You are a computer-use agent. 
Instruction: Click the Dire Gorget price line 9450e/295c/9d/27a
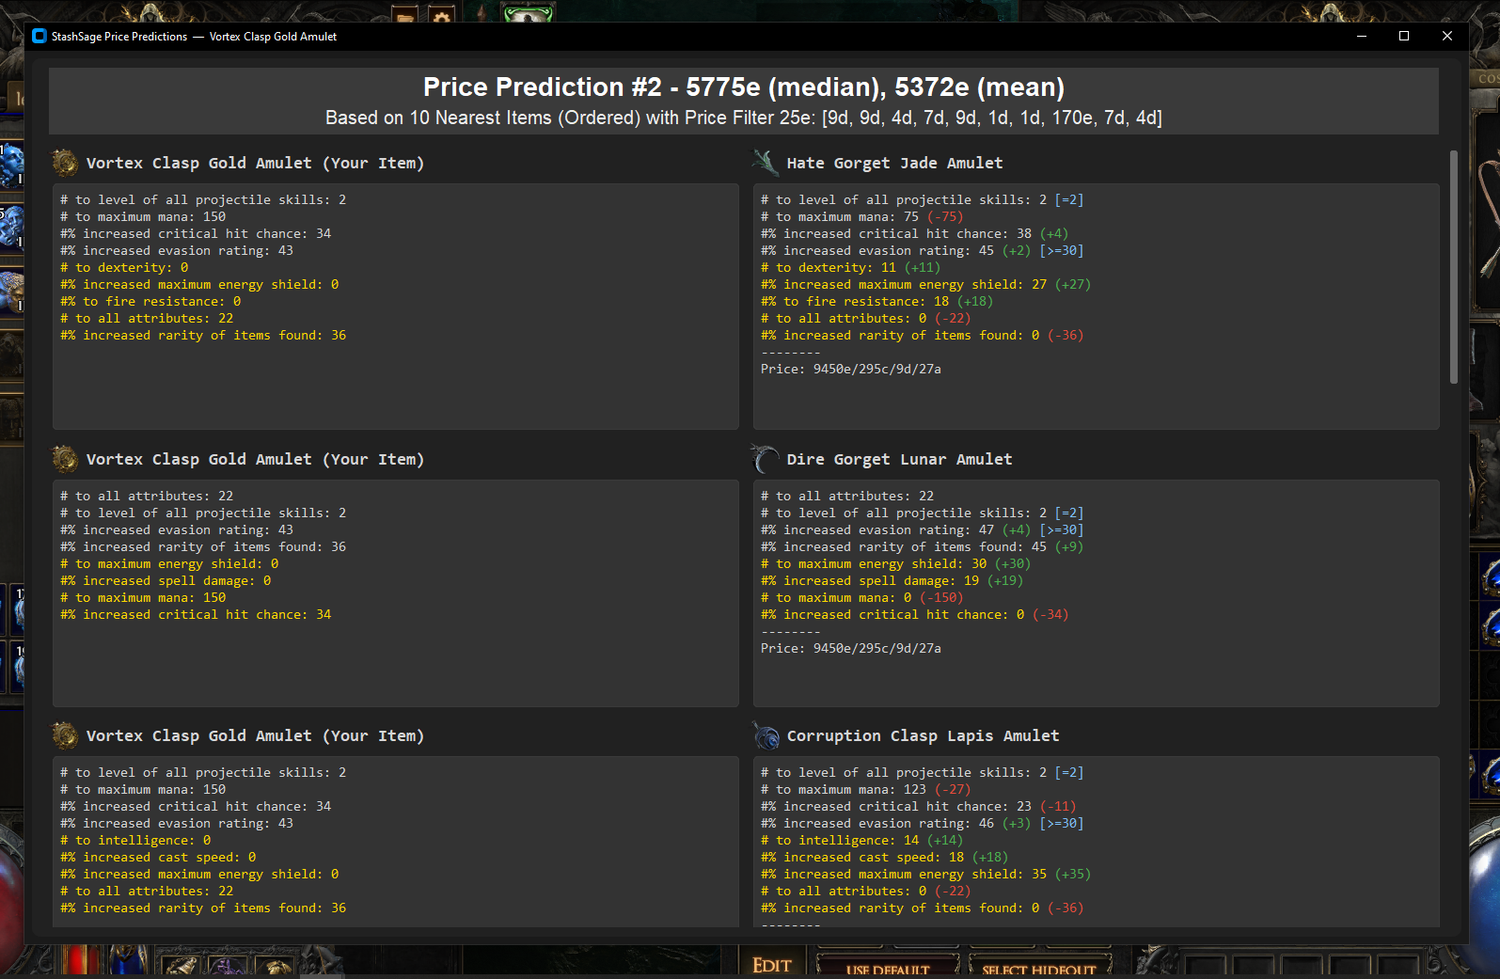[x=850, y=648]
